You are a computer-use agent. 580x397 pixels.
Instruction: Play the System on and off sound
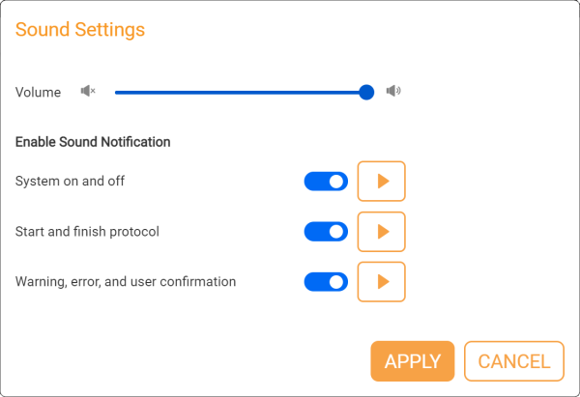(x=382, y=182)
